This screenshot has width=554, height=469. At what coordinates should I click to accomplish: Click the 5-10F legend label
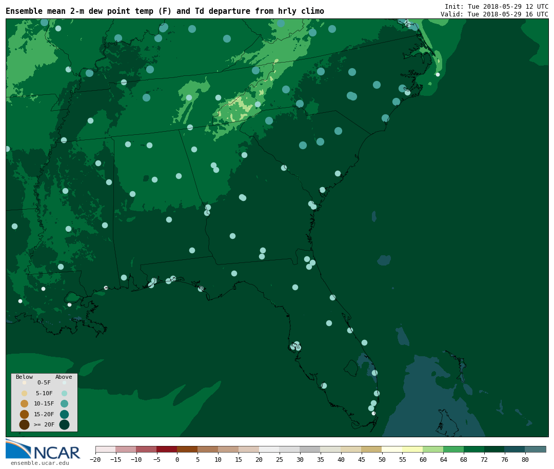44,393
